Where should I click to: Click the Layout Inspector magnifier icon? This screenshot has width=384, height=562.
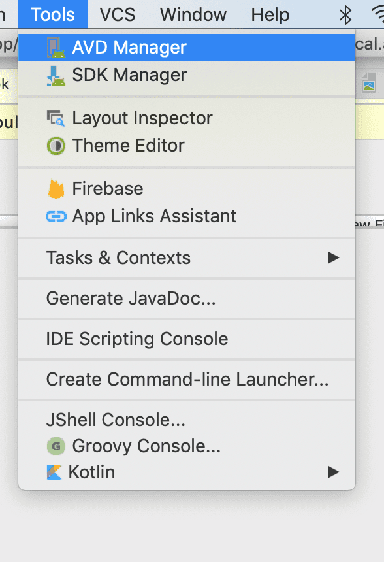point(56,118)
